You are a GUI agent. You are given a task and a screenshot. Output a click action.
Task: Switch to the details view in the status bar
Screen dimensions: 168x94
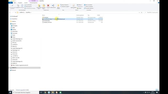(x=156, y=90)
